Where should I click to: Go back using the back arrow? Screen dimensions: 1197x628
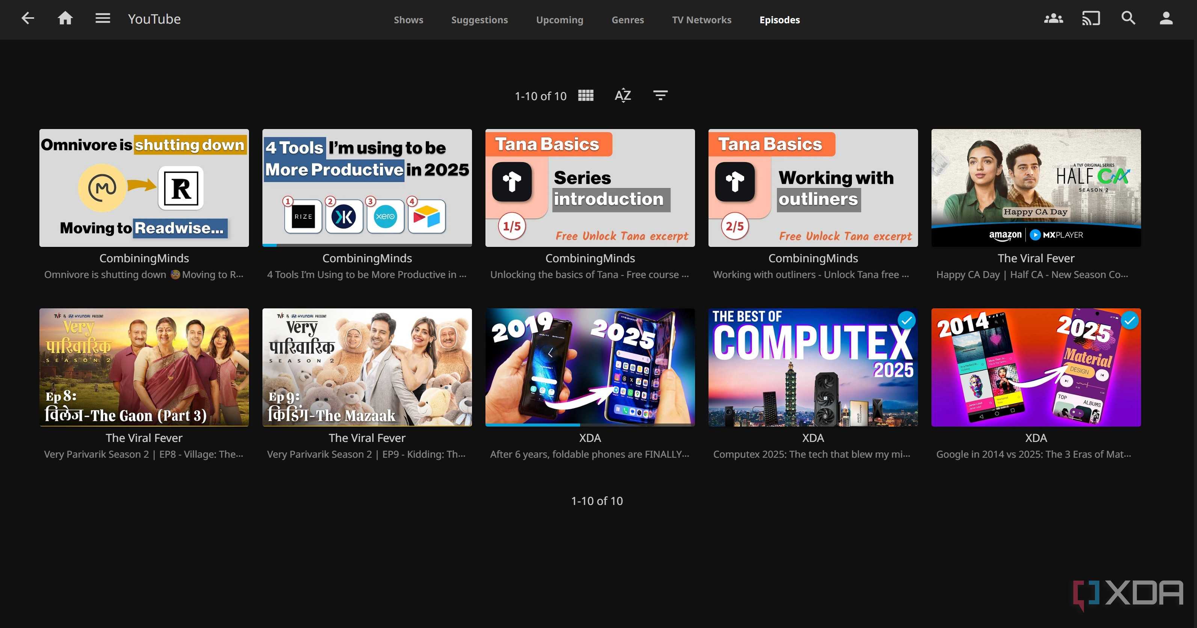click(x=28, y=18)
